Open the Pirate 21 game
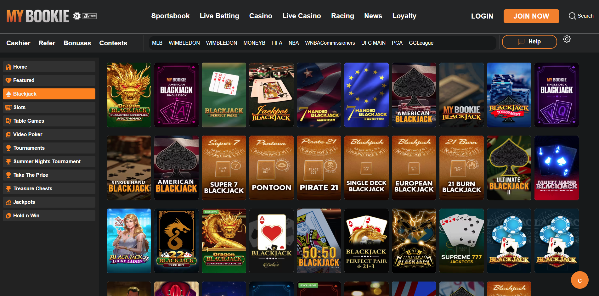 [x=319, y=168]
